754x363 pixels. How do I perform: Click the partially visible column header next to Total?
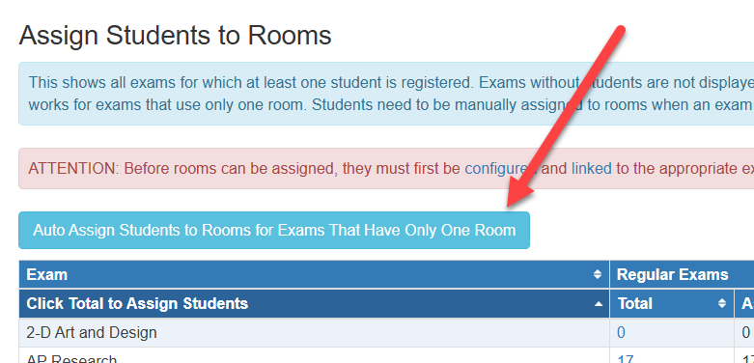pos(744,303)
